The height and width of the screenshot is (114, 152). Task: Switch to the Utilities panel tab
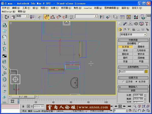[x=147, y=24]
